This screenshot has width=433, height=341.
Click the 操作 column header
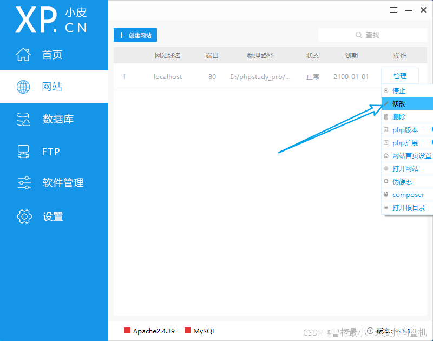400,56
